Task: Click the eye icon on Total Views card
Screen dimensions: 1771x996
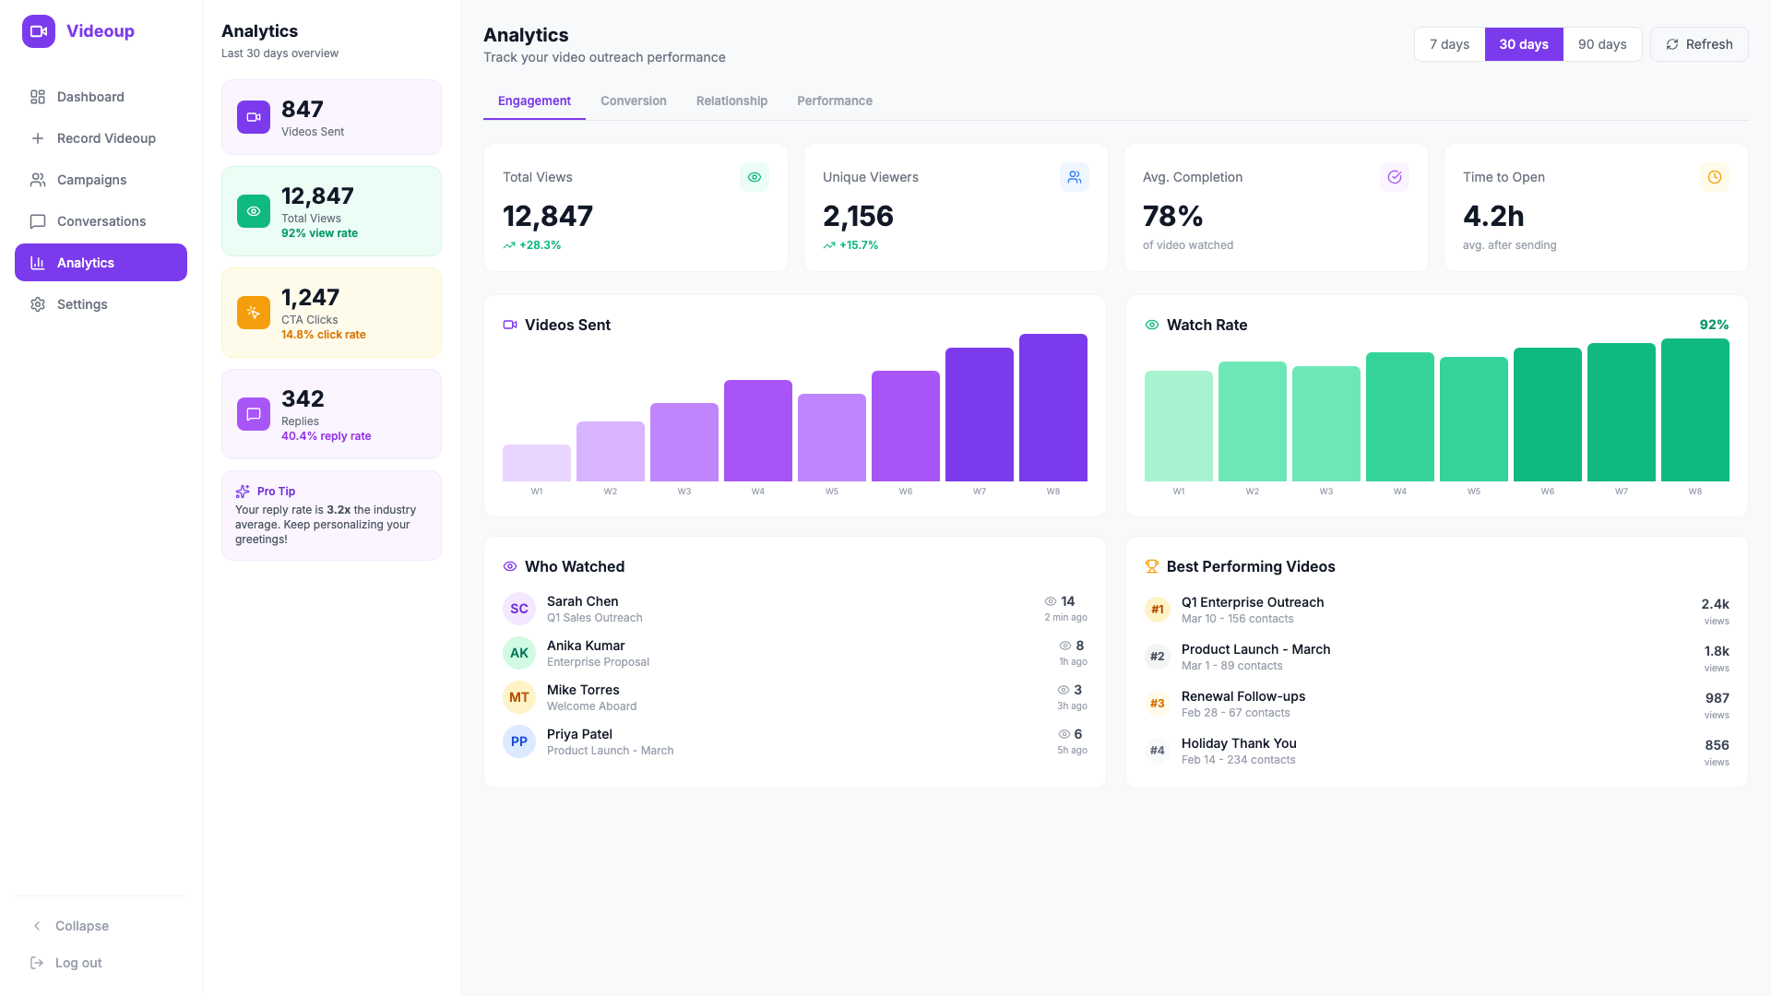Action: (754, 176)
